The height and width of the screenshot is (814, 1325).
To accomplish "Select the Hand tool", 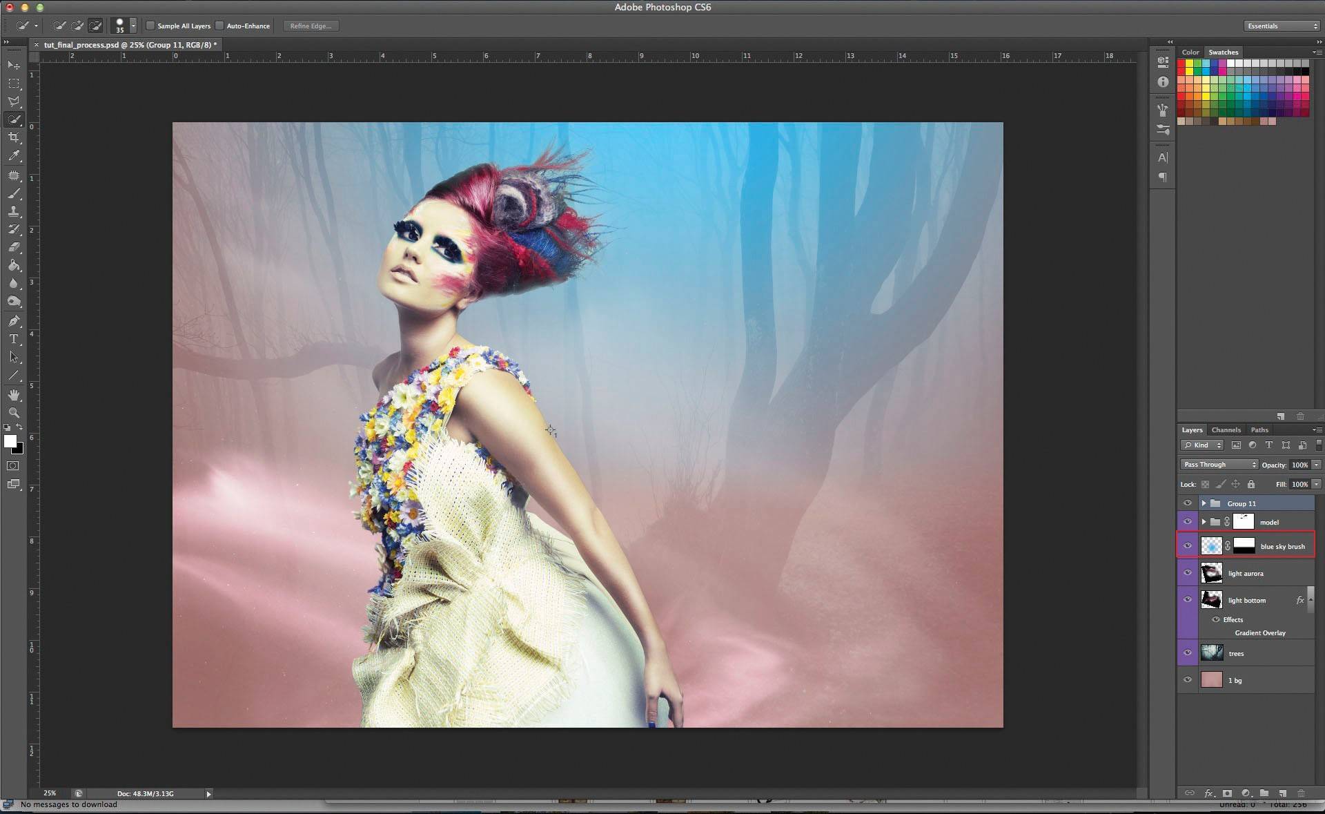I will point(14,395).
